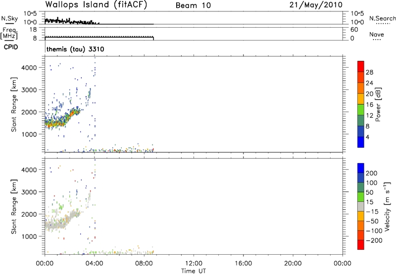The width and height of the screenshot is (396, 274).
Task: Click the Velocity panel 'Slant Range [km]' label
Action: 14,206
